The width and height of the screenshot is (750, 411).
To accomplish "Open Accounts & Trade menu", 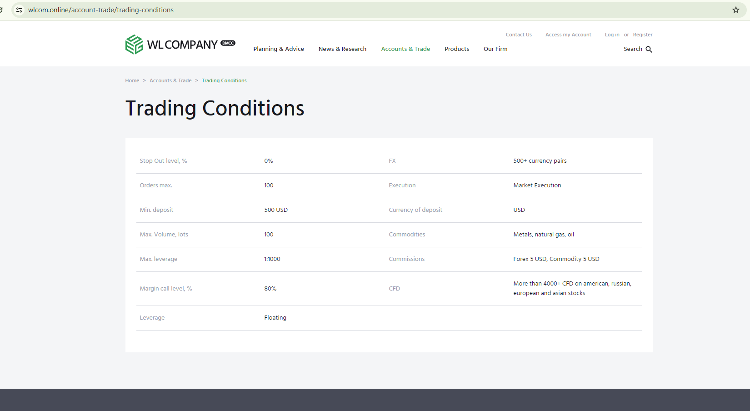I will pyautogui.click(x=405, y=49).
